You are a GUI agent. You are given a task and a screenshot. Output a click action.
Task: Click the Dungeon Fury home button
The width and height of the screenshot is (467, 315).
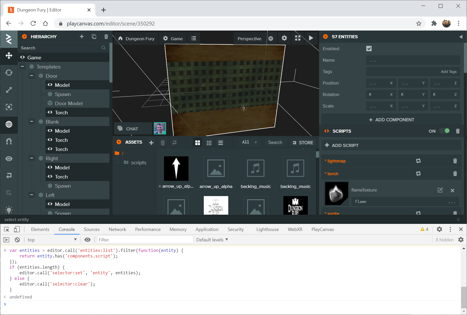[x=136, y=38]
